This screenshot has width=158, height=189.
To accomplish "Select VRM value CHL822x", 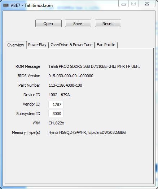I will point(56,123).
